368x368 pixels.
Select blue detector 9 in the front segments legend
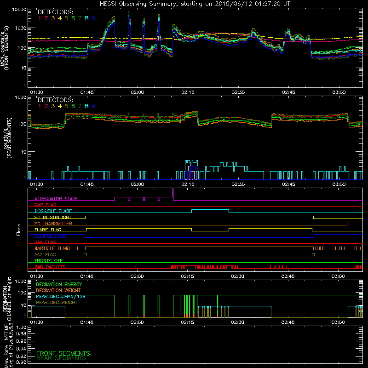tap(93, 18)
